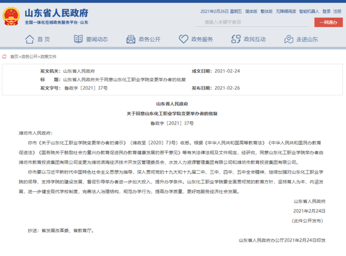Click the 发文机关 value 山东省人民政府
The height and width of the screenshot is (256, 346).
pos(79,71)
